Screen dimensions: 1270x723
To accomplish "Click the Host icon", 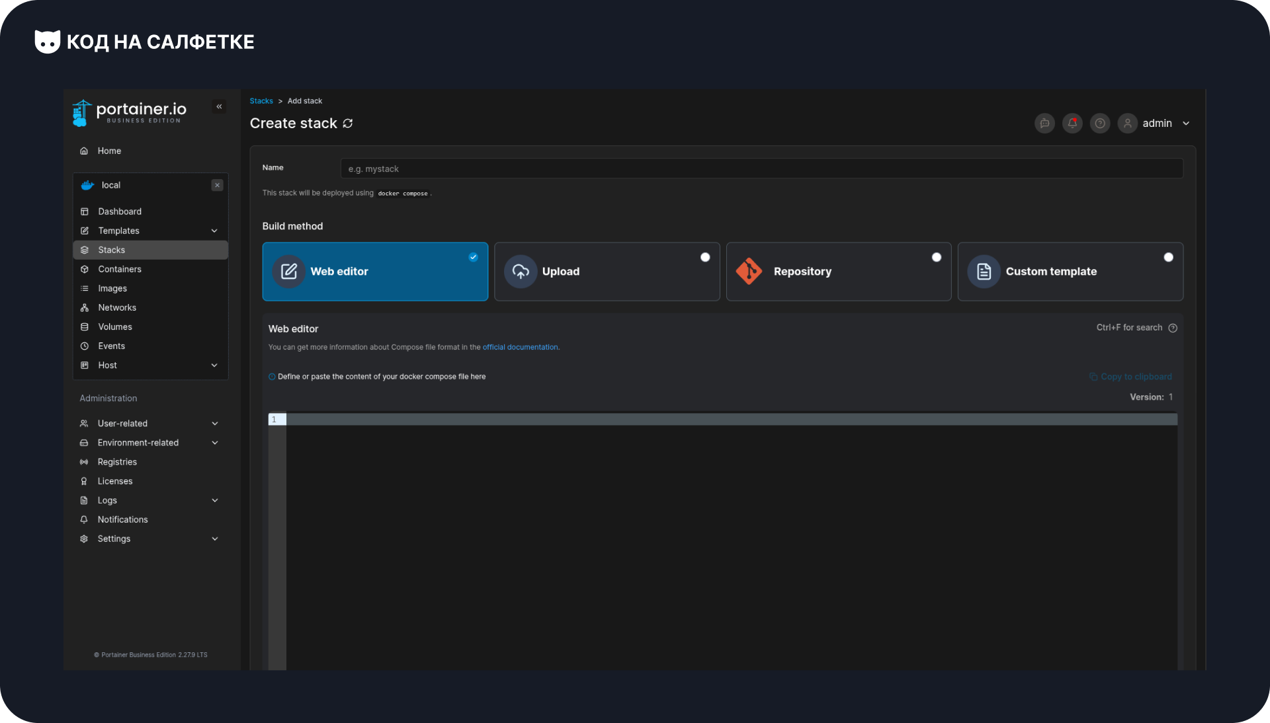I will [x=85, y=365].
